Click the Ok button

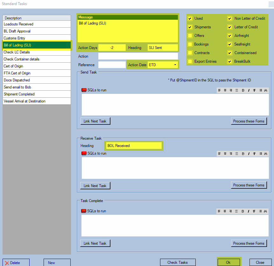click(x=229, y=262)
